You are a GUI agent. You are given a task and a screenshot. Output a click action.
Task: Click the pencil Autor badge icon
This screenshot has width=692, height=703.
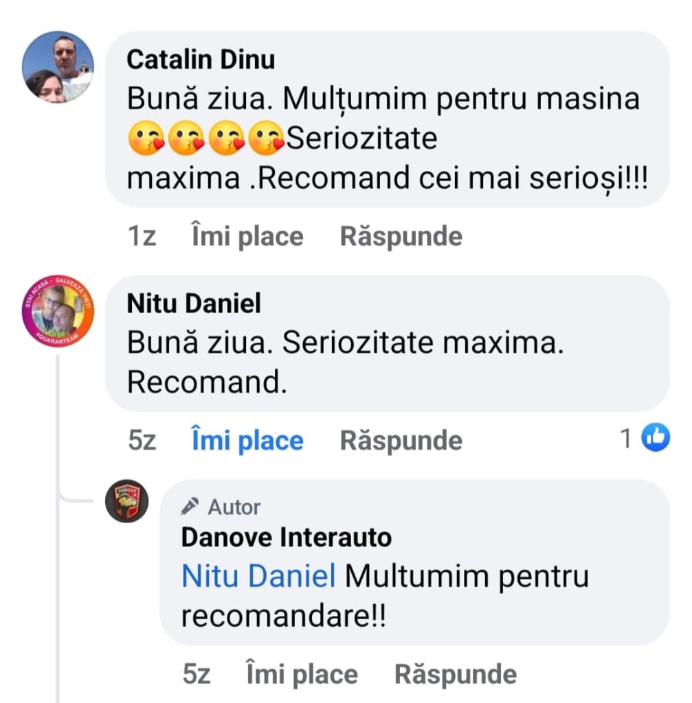click(x=188, y=507)
